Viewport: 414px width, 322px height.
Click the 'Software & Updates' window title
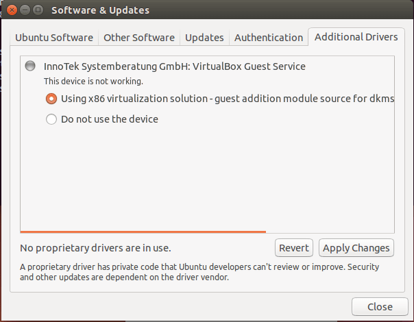pos(100,10)
